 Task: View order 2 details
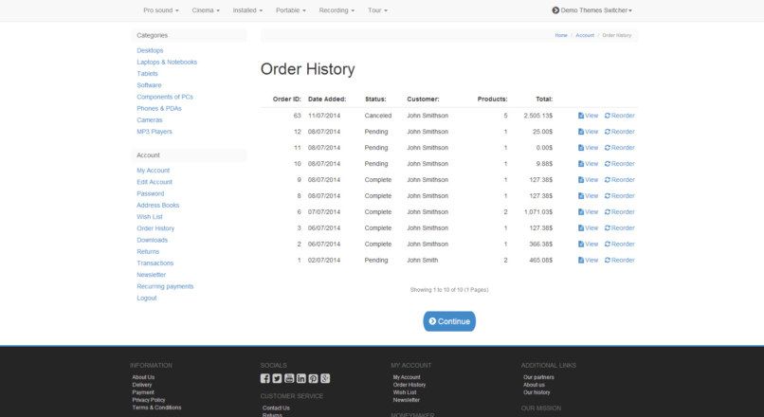pos(588,245)
